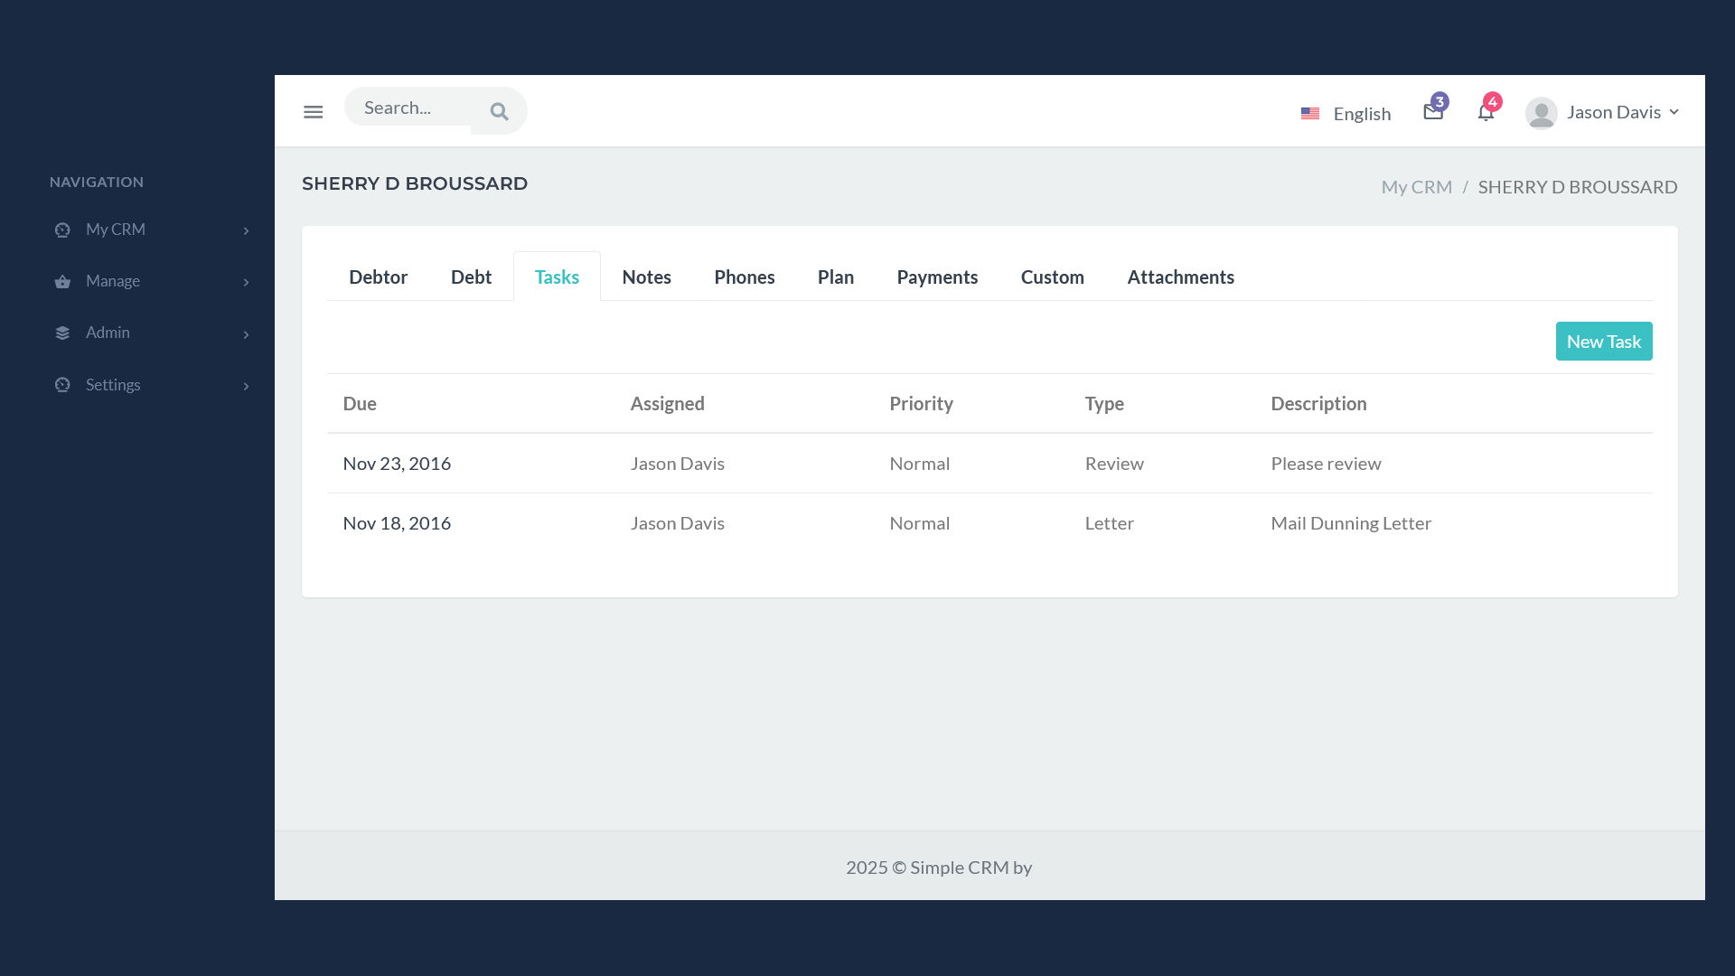Open the Attachments tab

tap(1180, 277)
